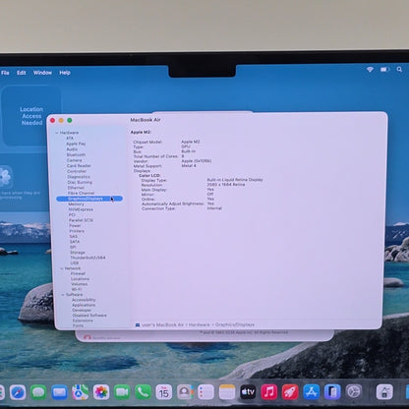Viewport: 409px width, 409px height.
Task: Open the Apple TV app
Action: tap(248, 392)
